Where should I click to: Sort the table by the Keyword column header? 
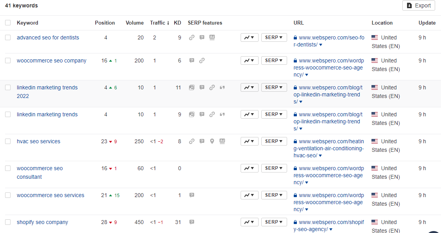click(x=28, y=23)
